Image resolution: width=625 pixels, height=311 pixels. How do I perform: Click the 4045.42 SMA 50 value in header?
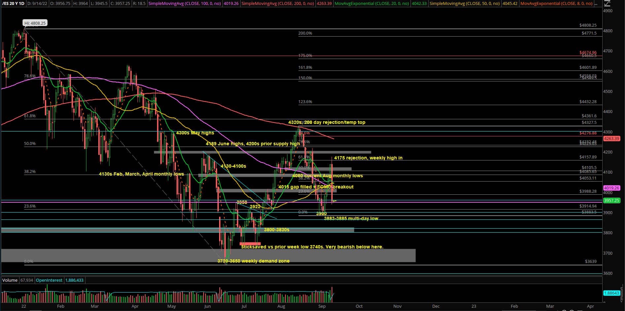(x=510, y=4)
